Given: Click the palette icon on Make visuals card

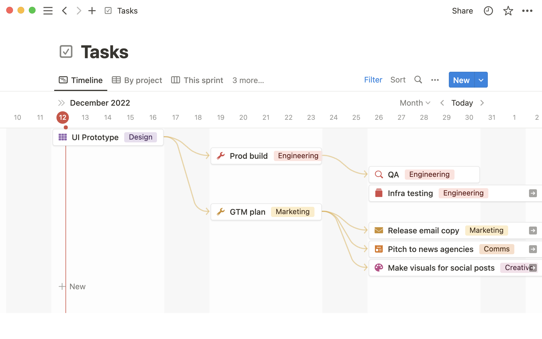Looking at the screenshot, I should point(379,268).
